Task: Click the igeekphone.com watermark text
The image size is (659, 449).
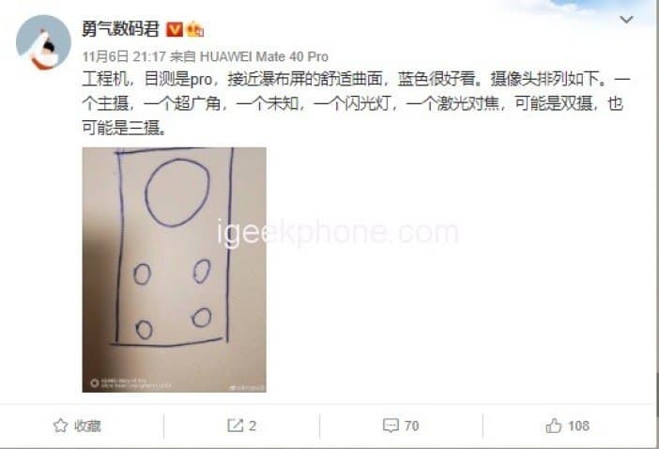Action: 338,232
